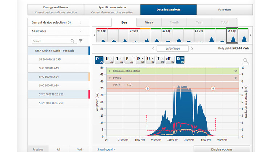Switch to the Total view tab

point(224,22)
